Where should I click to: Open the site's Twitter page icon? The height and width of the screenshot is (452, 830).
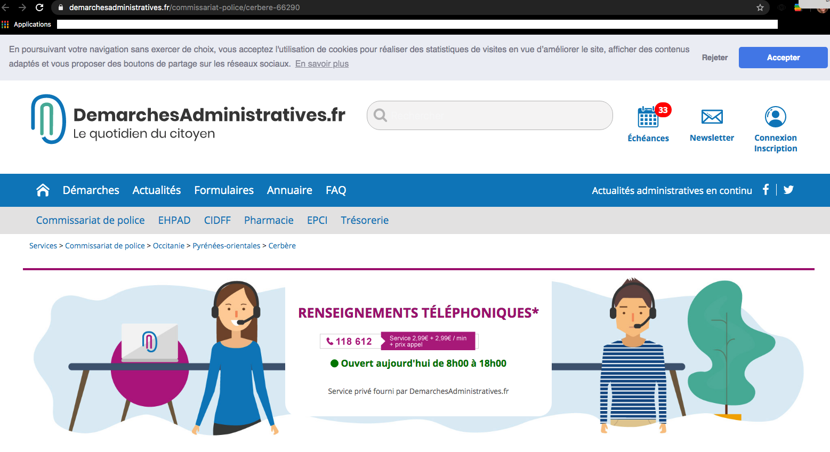pos(788,189)
